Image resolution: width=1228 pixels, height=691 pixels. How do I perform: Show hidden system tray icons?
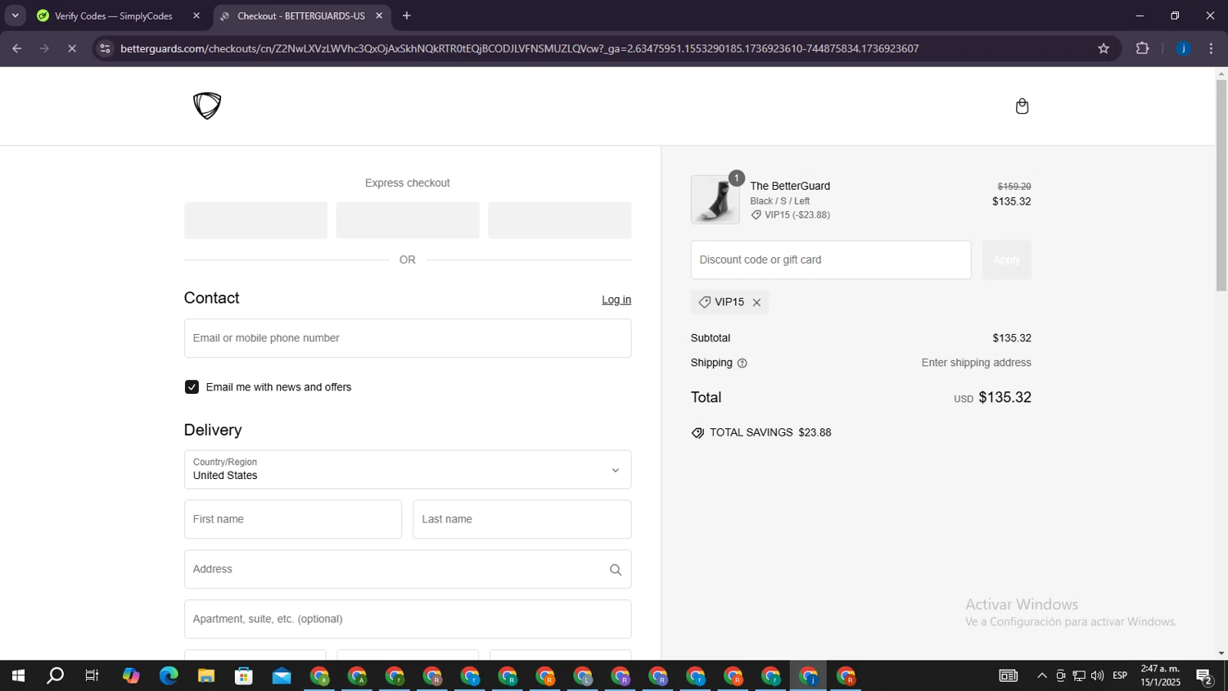pos(1041,676)
